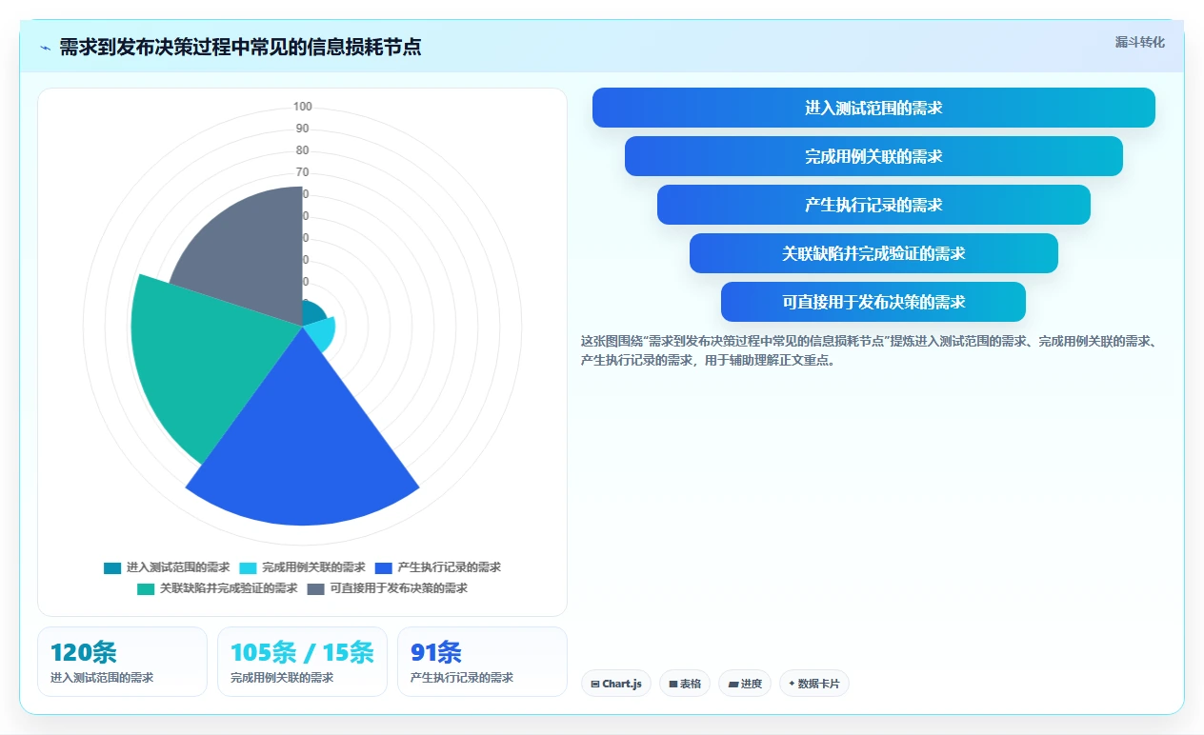Open the 105条 / 15条 data card
1204x735 pixels.
(x=302, y=662)
